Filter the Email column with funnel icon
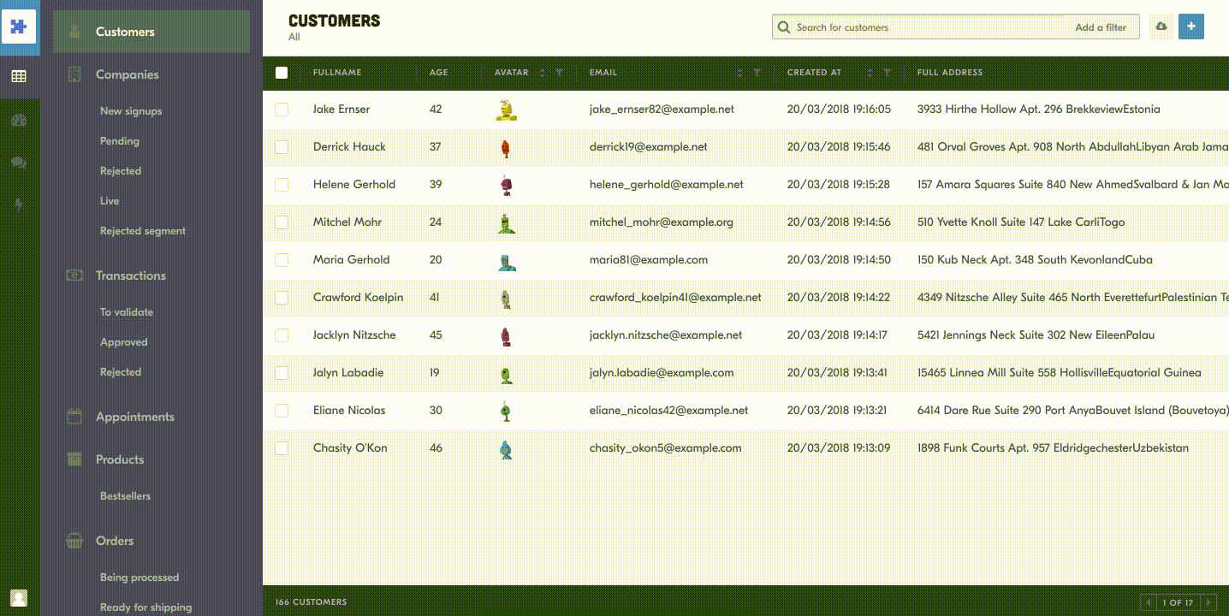The width and height of the screenshot is (1229, 616). (x=757, y=73)
